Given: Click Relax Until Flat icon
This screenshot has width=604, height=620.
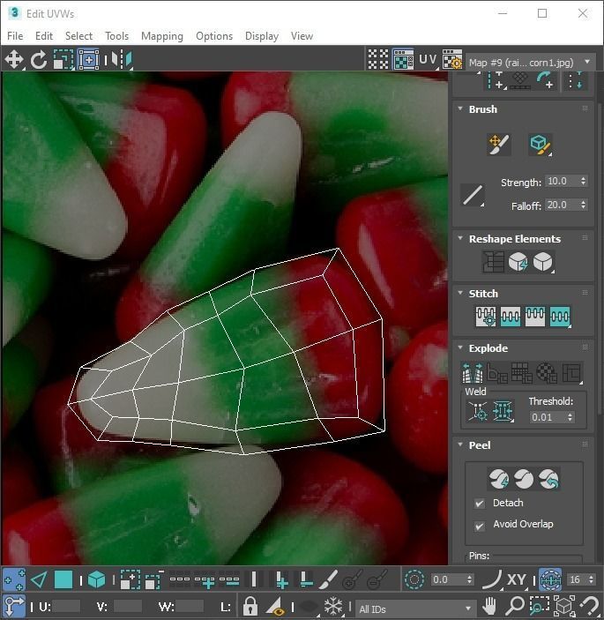Looking at the screenshot, I should 518,262.
